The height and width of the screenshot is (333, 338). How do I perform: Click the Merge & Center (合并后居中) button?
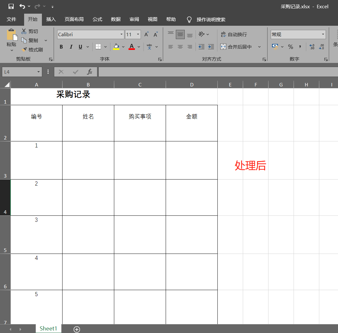click(x=238, y=47)
